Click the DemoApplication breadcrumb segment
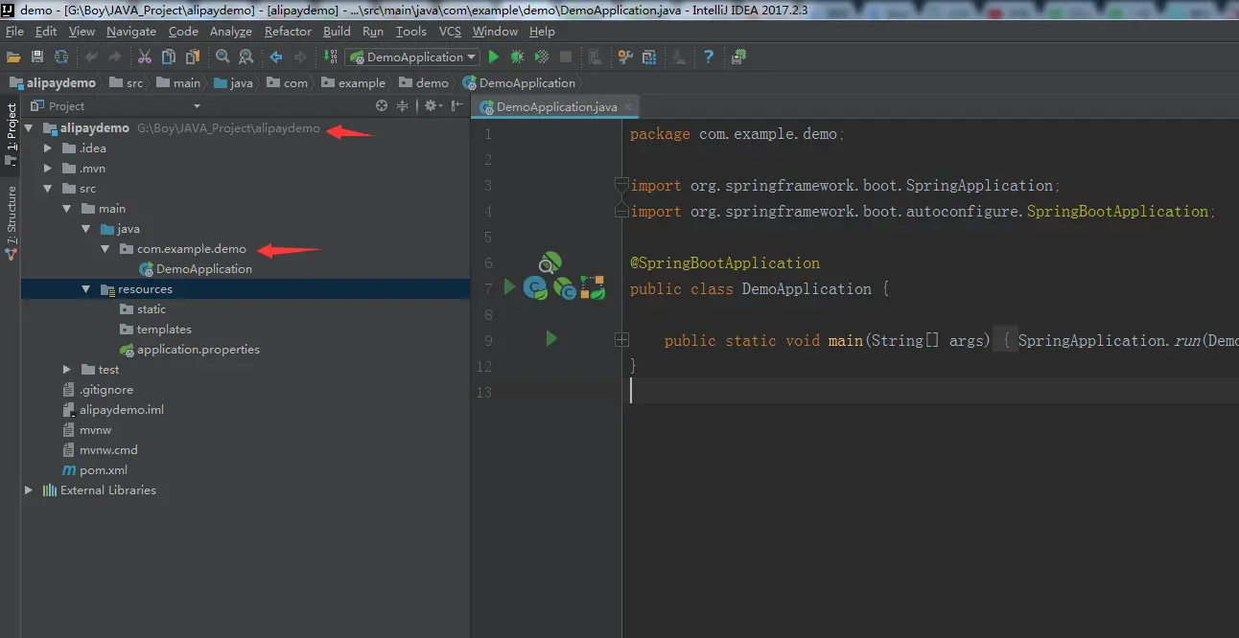This screenshot has width=1239, height=638. (519, 83)
